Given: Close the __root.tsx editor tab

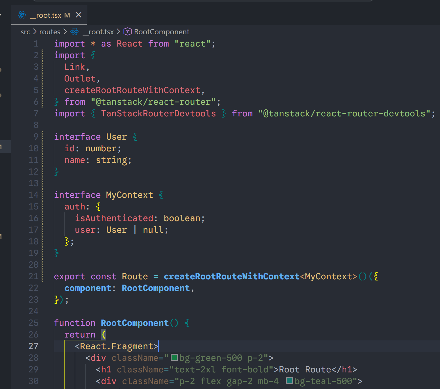Looking at the screenshot, I should pyautogui.click(x=79, y=15).
